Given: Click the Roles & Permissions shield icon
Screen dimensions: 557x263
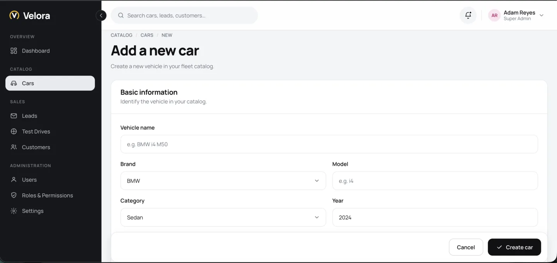Looking at the screenshot, I should pyautogui.click(x=14, y=195).
